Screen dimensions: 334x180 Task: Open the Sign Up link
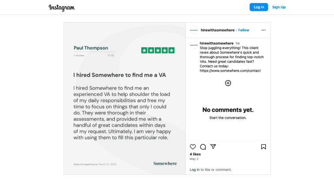tap(279, 7)
